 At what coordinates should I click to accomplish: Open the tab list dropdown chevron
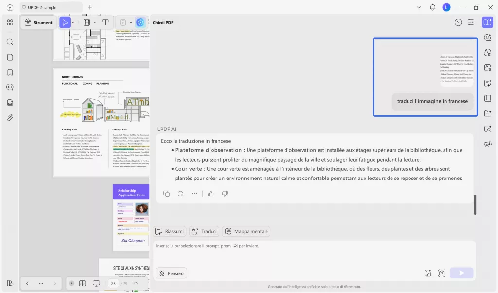point(419,7)
